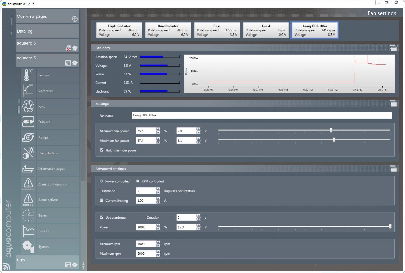Click the Maximum rpm input field

click(x=146, y=254)
